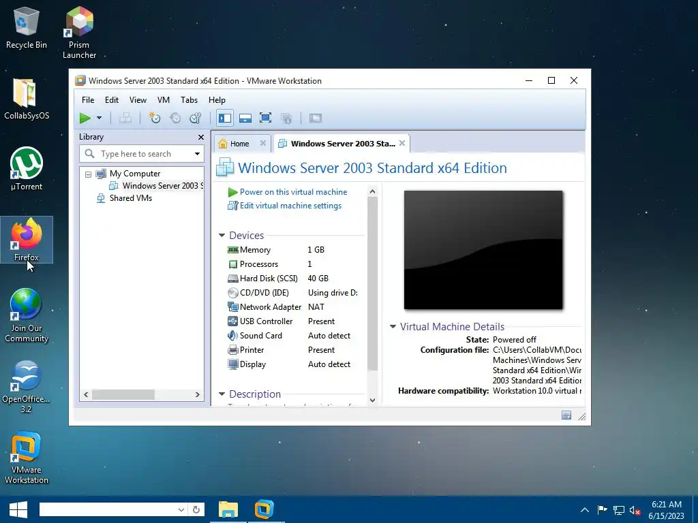The height and width of the screenshot is (523, 698).
Task: Launch Firefox from the desktop
Action: click(x=27, y=240)
